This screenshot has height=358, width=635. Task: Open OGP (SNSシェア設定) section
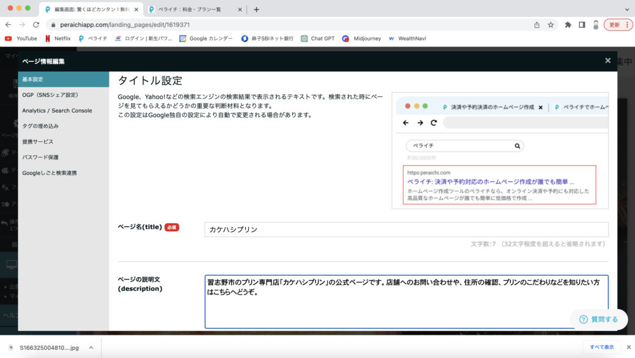pyautogui.click(x=63, y=95)
